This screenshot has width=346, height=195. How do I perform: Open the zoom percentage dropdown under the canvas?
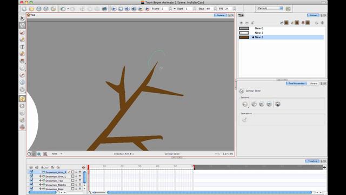pyautogui.click(x=61, y=154)
